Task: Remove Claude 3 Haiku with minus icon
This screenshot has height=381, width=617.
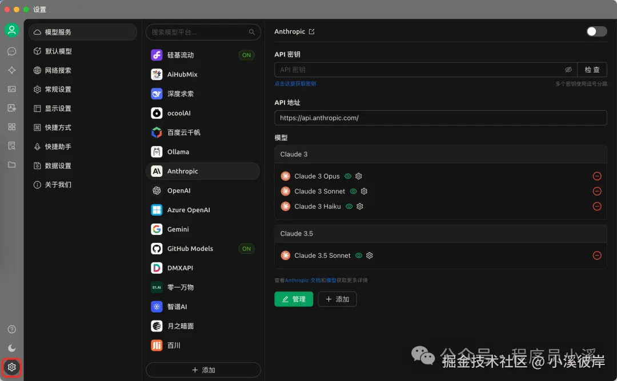Action: (597, 206)
